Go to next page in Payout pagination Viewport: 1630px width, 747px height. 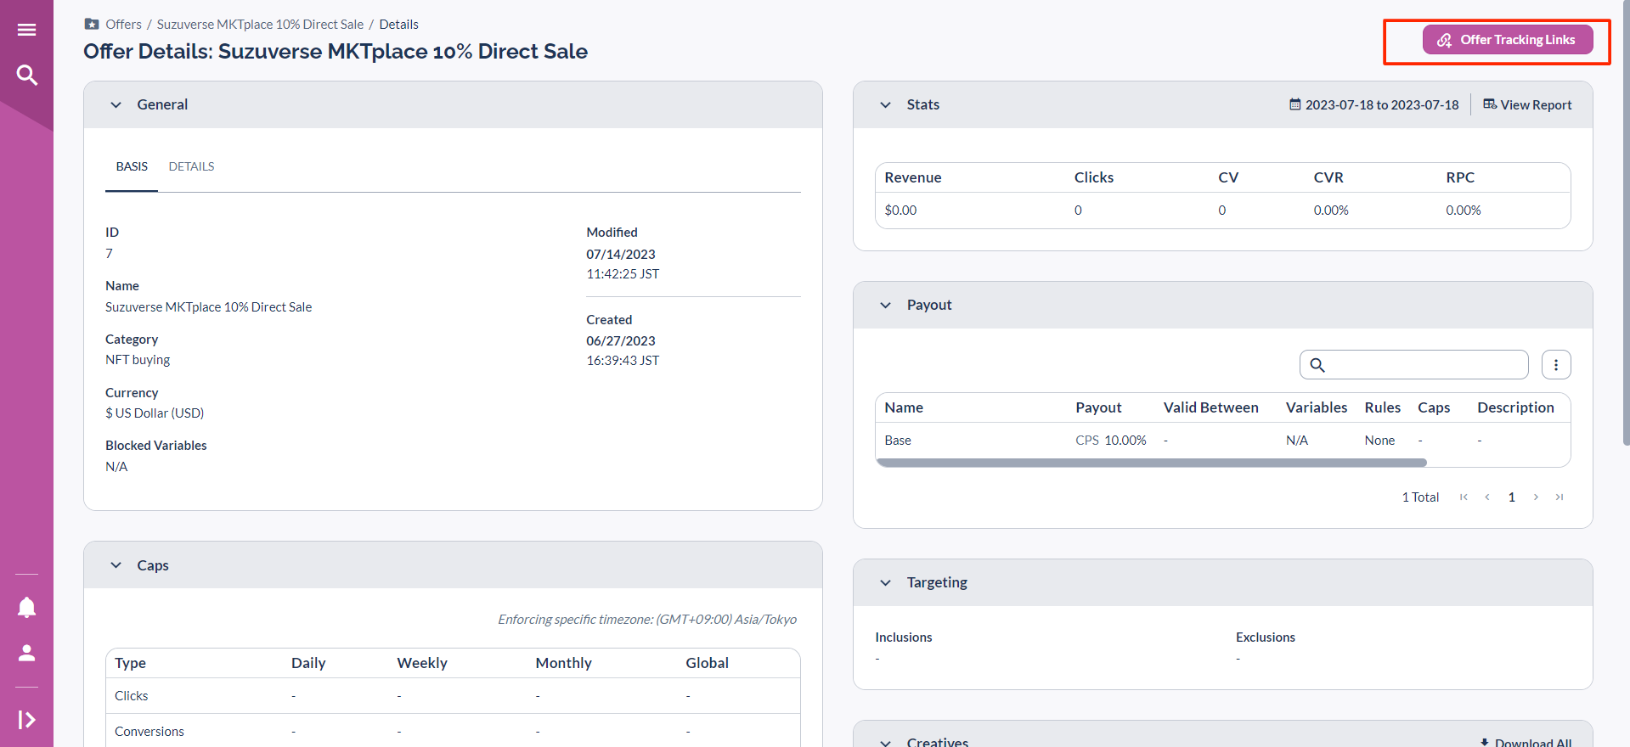point(1535,497)
